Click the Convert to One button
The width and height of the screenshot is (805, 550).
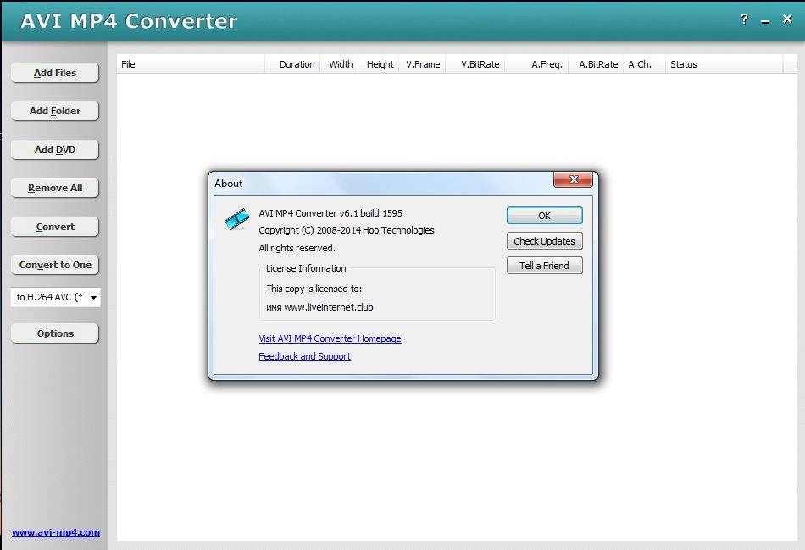click(55, 265)
